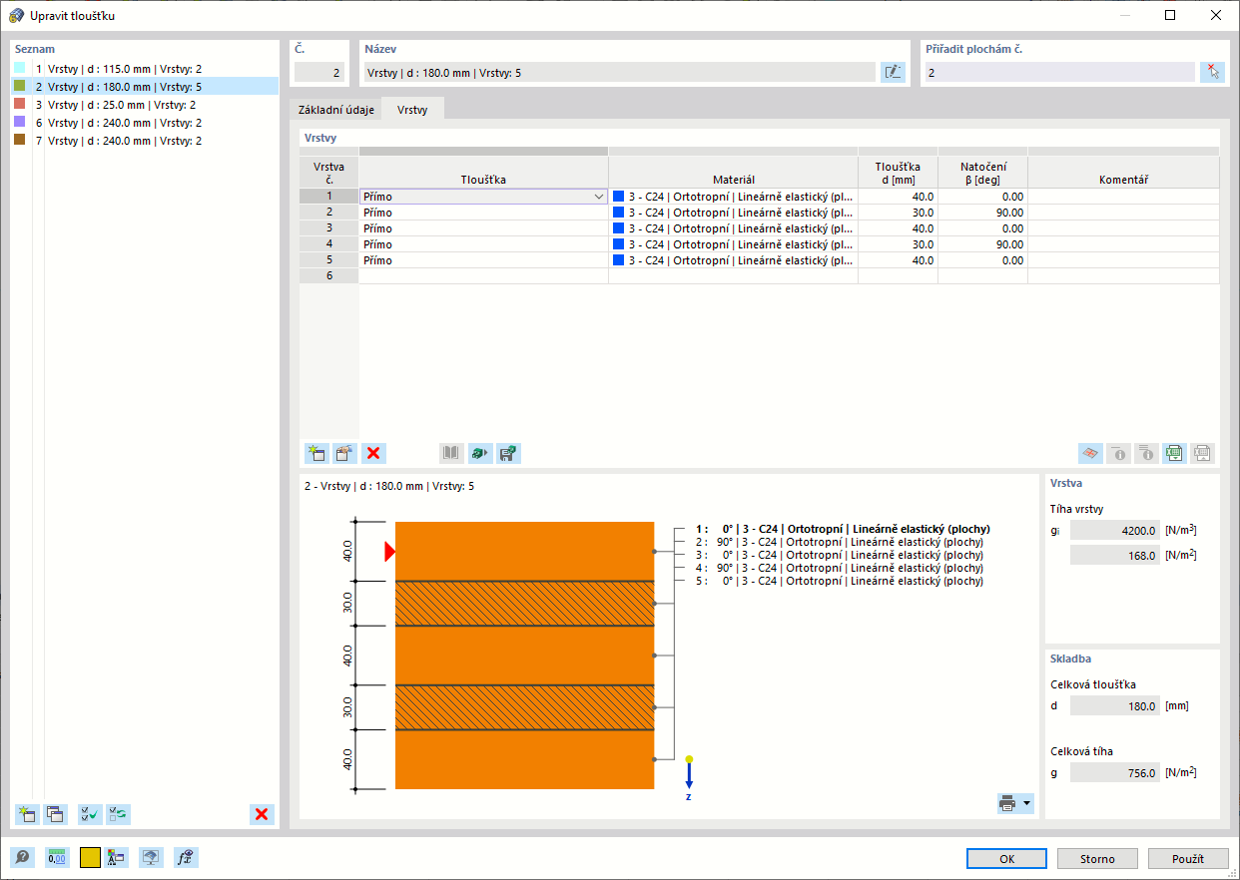
Task: Select the Vrstvy tab
Action: click(x=412, y=110)
